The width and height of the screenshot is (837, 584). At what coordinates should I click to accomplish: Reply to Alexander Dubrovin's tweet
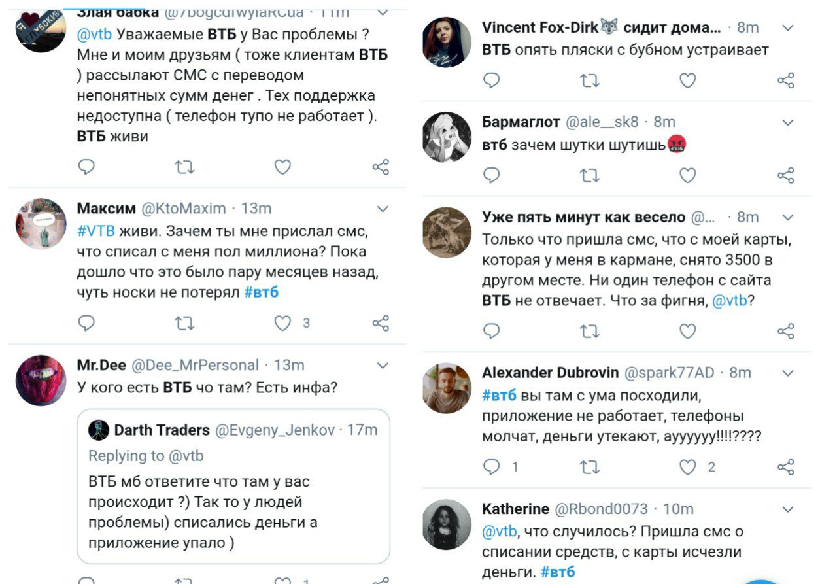[491, 467]
